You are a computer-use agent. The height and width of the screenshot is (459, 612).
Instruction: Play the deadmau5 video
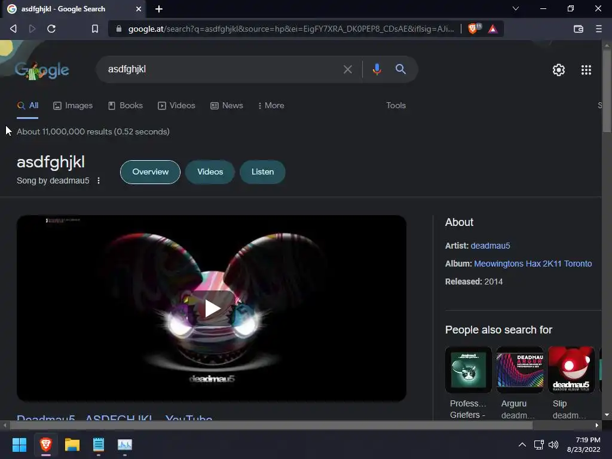click(x=212, y=308)
